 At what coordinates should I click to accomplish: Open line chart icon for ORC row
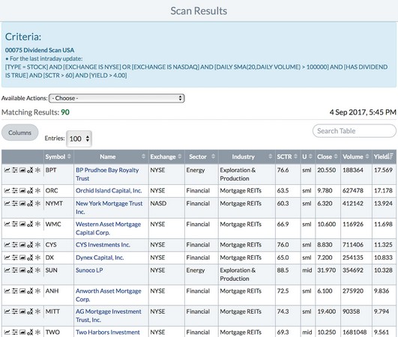click(x=7, y=191)
